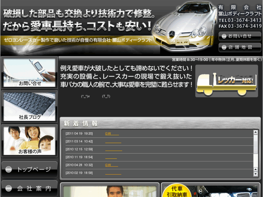263x197 pixels.
Task: Click the round bullet icon on header お問い合せ
Action: 224,36
